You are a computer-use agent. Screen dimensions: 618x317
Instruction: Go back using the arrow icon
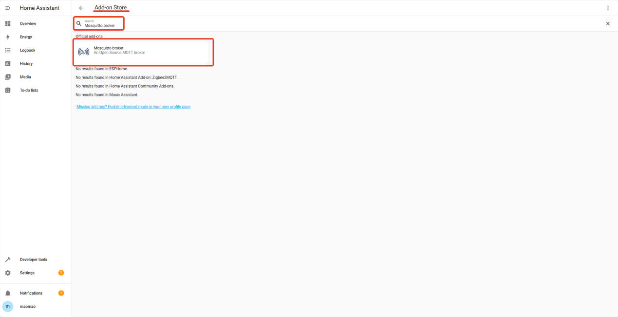tap(81, 8)
